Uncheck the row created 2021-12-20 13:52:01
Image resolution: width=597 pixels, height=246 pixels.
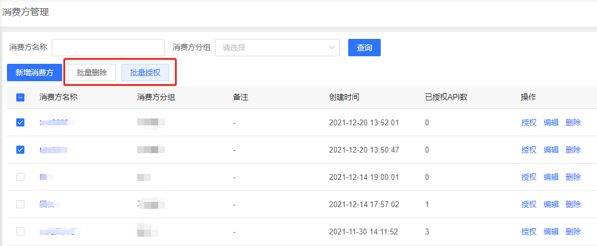coord(20,122)
